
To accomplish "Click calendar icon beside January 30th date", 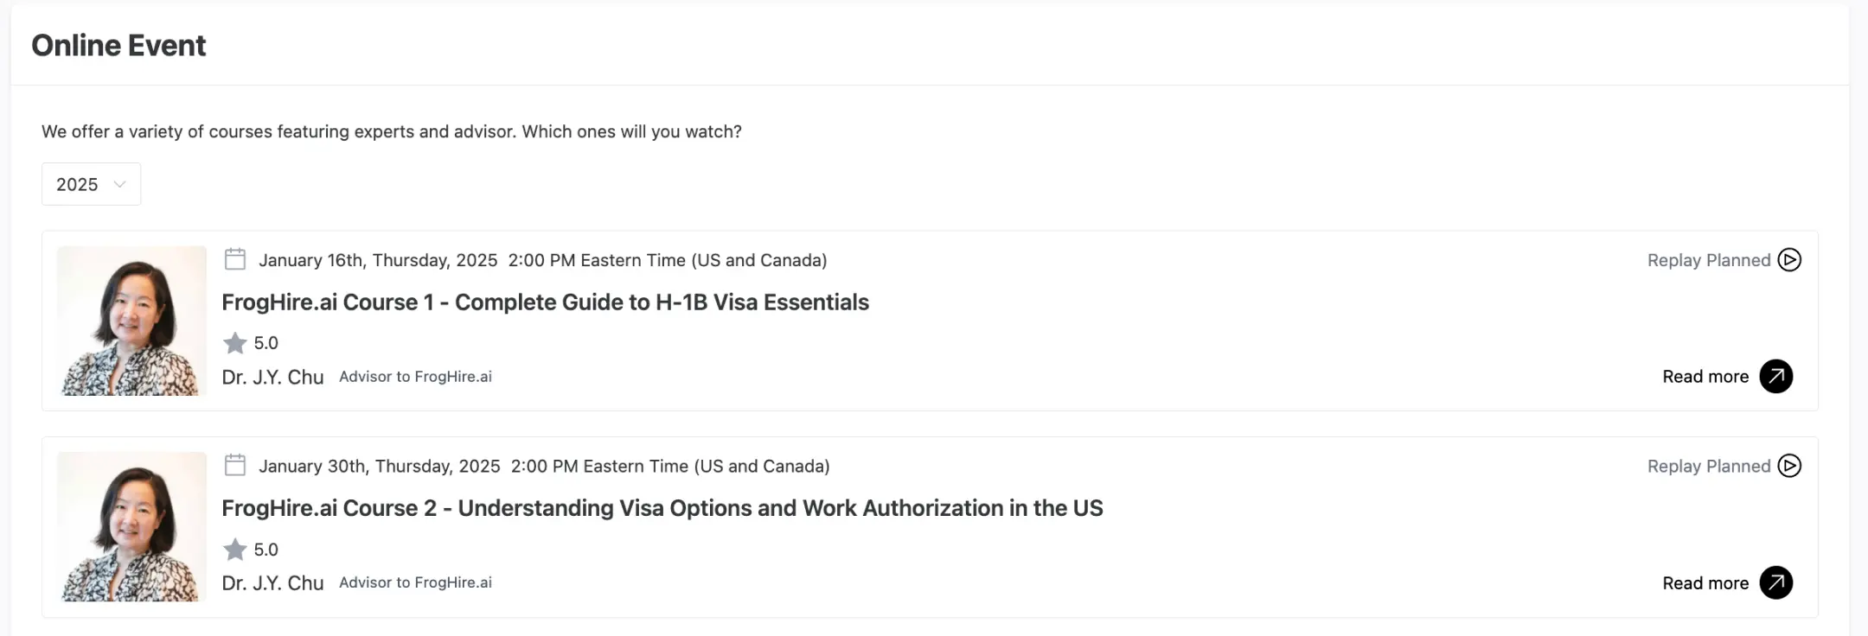I will (x=235, y=465).
